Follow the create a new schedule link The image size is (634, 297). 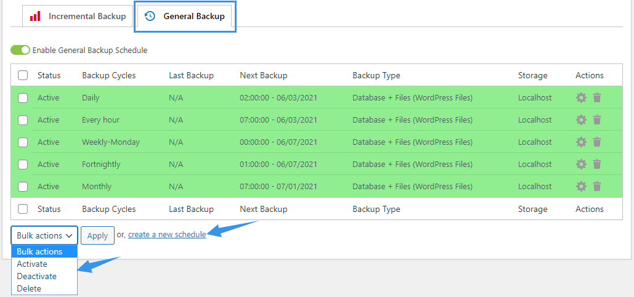(167, 235)
